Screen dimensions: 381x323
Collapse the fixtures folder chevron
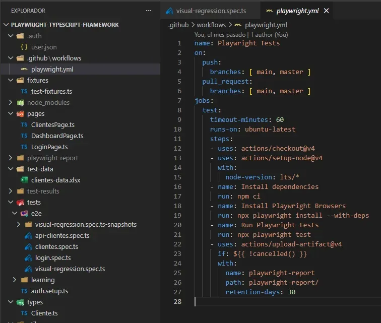click(x=11, y=80)
